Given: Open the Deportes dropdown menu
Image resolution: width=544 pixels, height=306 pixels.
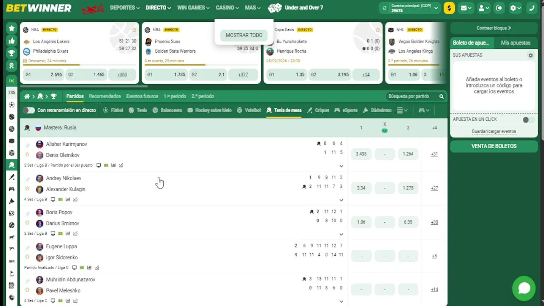Looking at the screenshot, I should pyautogui.click(x=125, y=8).
